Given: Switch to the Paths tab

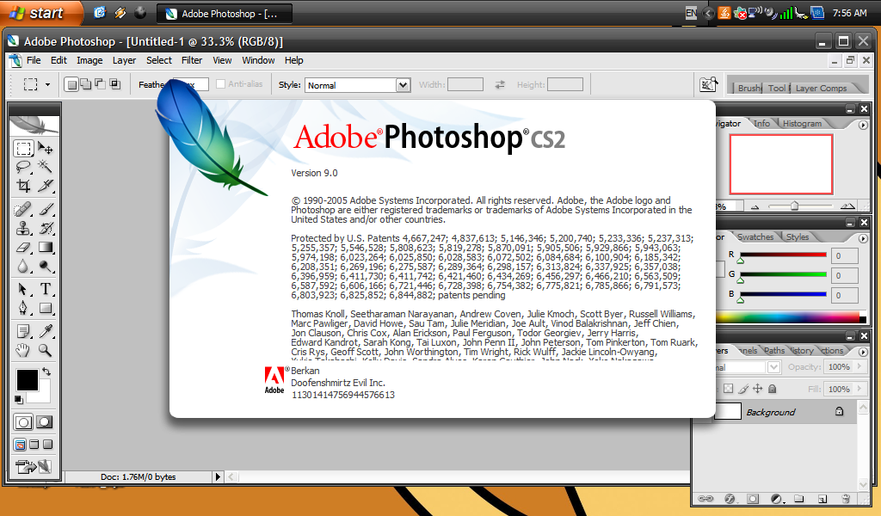Looking at the screenshot, I should point(774,350).
